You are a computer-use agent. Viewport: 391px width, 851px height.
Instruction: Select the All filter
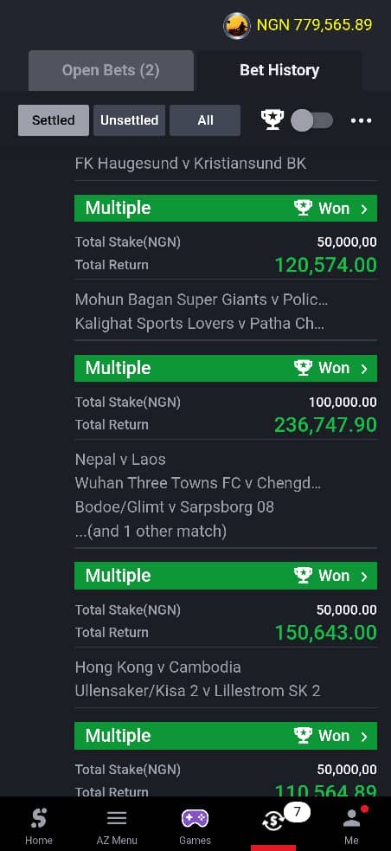[205, 120]
